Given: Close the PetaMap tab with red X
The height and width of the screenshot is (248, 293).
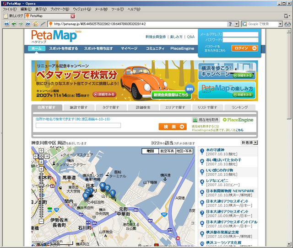Looking at the screenshot, I should pyautogui.click(x=73, y=16).
